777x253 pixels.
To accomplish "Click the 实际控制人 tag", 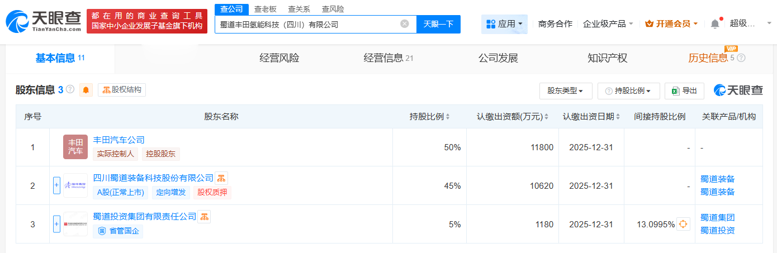I will tap(116, 154).
